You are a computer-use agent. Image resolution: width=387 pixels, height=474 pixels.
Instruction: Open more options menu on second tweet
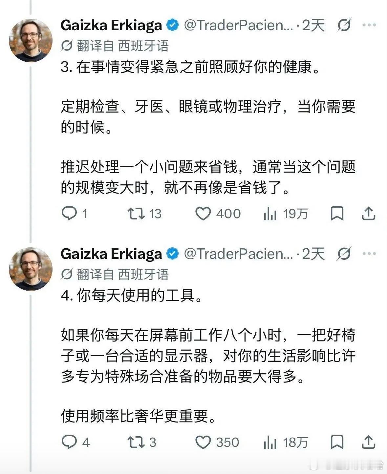pos(369,254)
